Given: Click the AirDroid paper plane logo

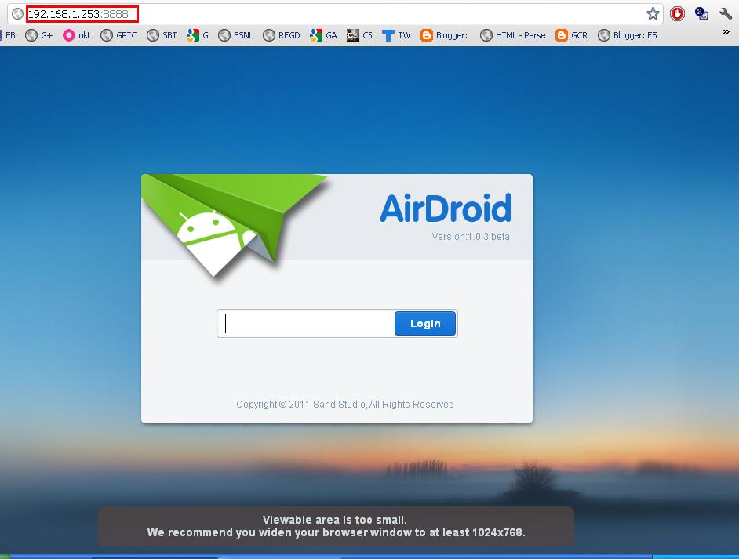Looking at the screenshot, I should pyautogui.click(x=235, y=225).
